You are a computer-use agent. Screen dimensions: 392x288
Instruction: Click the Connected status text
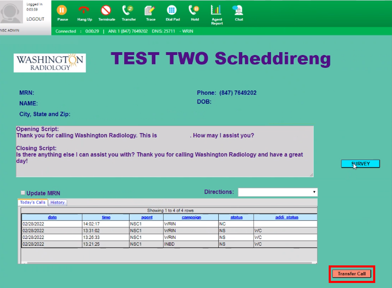point(65,31)
